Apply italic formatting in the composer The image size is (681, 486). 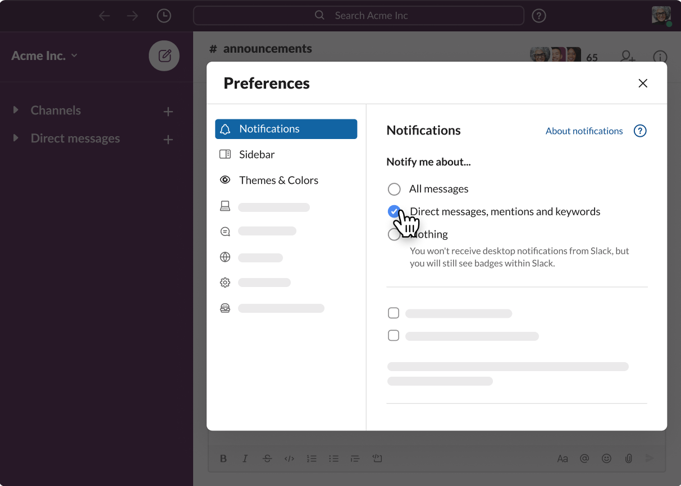[245, 459]
